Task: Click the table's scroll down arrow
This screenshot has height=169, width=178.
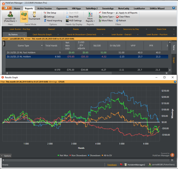Action: (170, 70)
